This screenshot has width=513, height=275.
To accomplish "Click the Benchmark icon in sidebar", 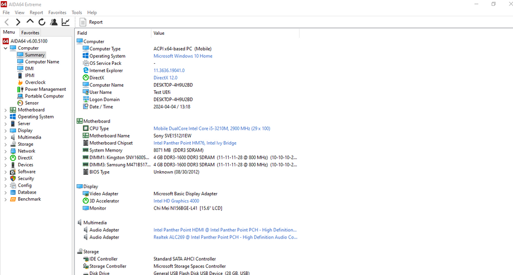I will 13,199.
